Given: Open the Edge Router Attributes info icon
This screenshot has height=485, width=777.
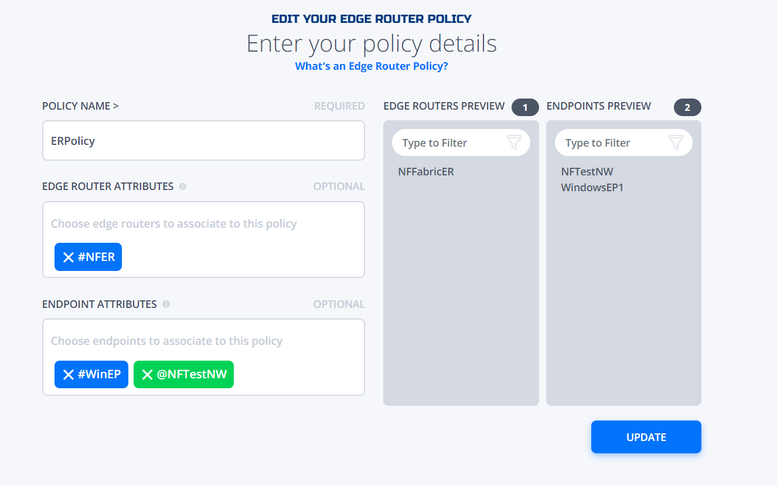Looking at the screenshot, I should [183, 186].
